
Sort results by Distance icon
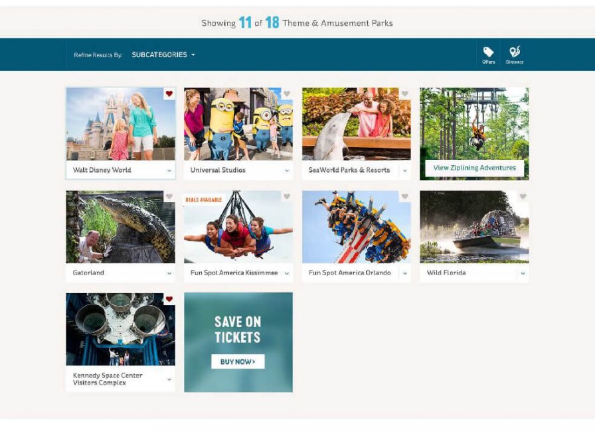tap(515, 55)
